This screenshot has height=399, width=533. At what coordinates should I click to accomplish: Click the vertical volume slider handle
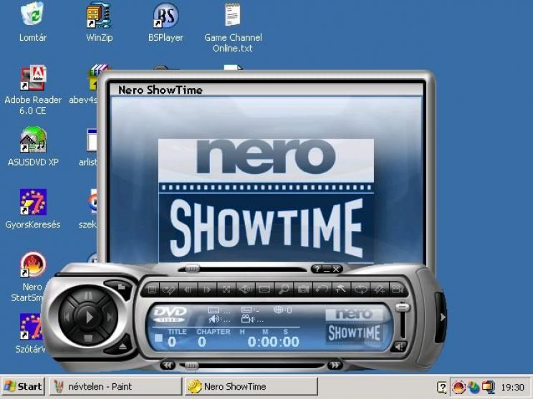click(x=402, y=307)
